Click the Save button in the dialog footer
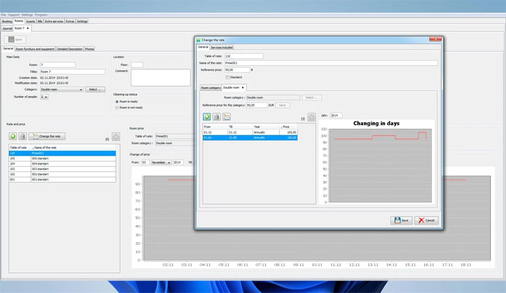506x293 pixels. [x=401, y=220]
